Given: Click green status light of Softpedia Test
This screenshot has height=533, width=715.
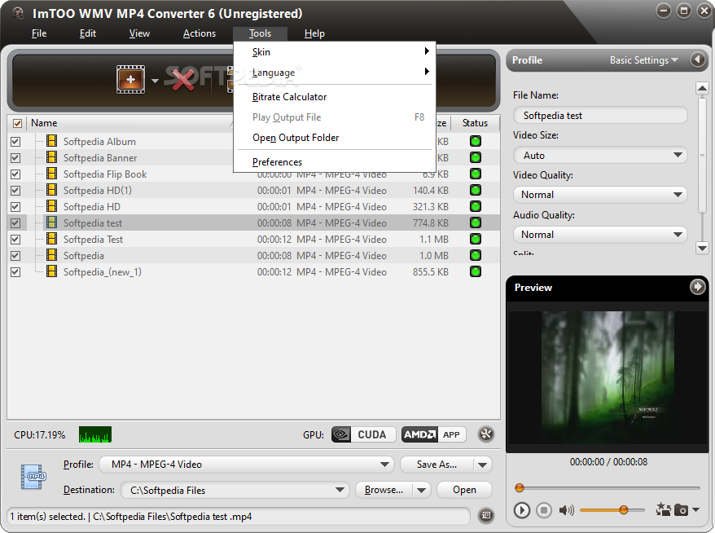Looking at the screenshot, I should 476,239.
